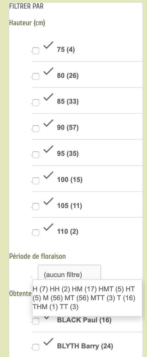
Task: Click the checkmark icon beside BLYTH Barry
Action: (x=48, y=342)
